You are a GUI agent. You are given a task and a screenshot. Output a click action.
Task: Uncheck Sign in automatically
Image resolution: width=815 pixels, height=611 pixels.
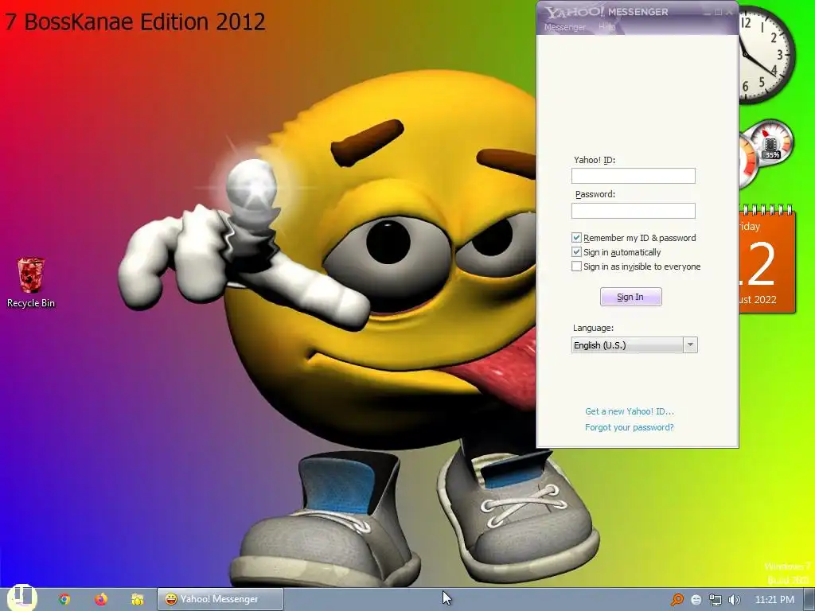tap(576, 252)
